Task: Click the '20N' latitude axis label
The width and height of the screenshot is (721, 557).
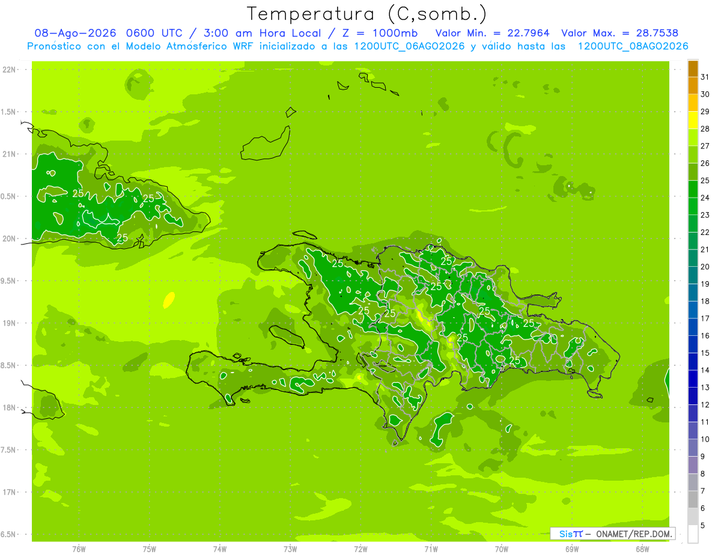Action: coord(8,239)
